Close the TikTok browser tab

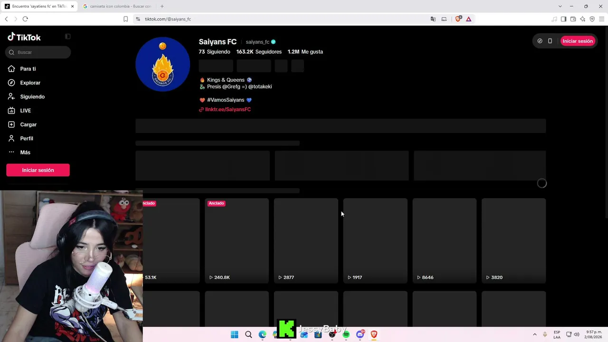(73, 6)
